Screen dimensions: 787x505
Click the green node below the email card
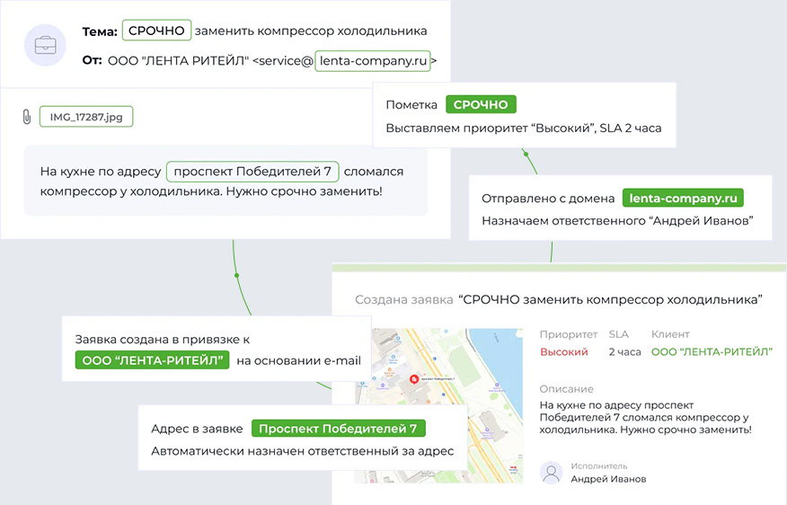[x=235, y=273]
